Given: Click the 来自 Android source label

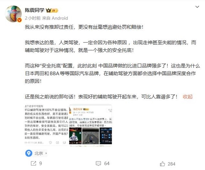Looking at the screenshot, I should [x=55, y=18].
